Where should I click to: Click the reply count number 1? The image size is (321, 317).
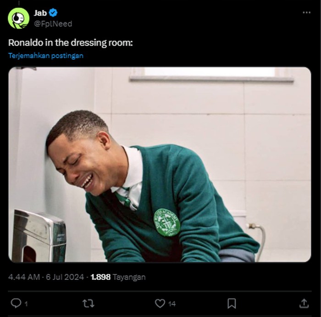point(26,303)
